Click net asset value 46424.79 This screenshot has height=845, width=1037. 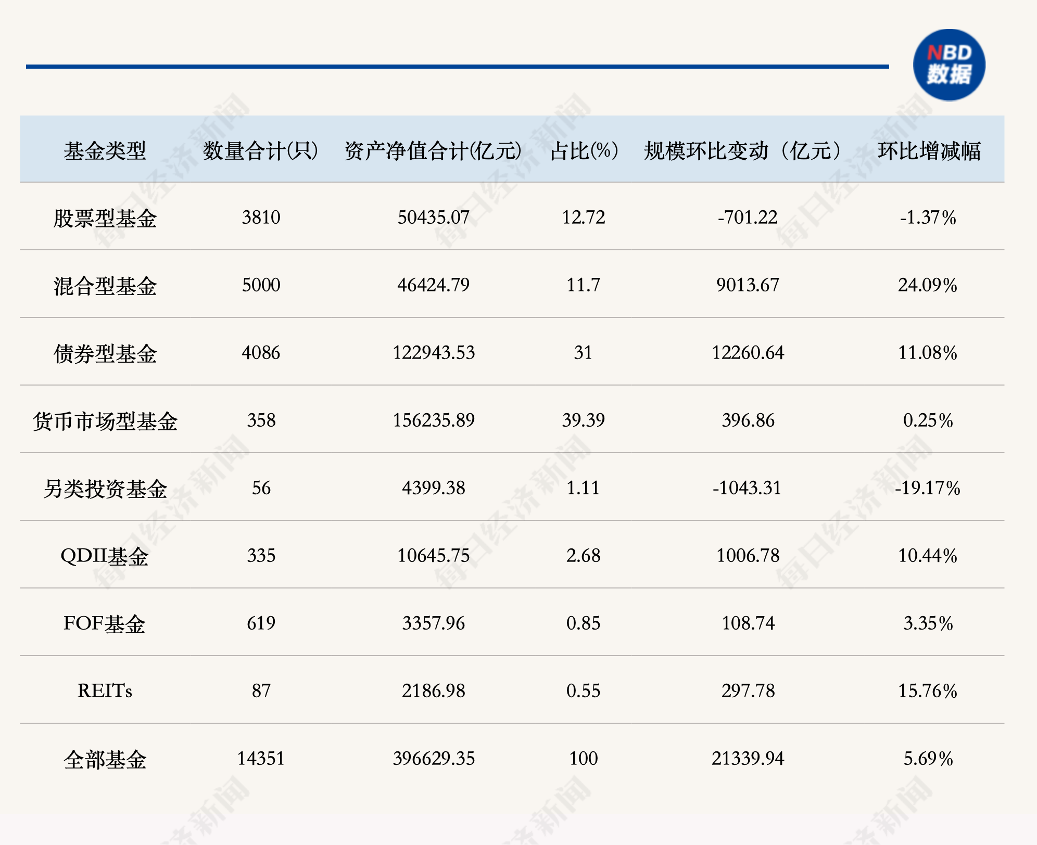(x=433, y=285)
